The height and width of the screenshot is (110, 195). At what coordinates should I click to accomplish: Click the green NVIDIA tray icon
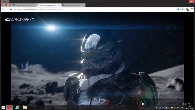coord(160,108)
